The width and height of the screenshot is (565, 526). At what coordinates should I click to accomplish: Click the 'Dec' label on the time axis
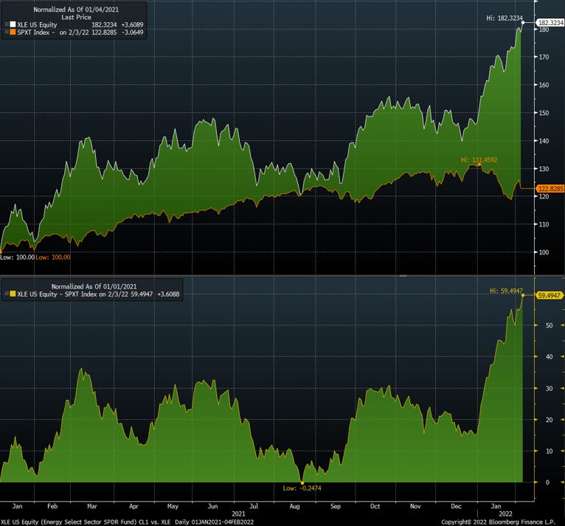[456, 506]
